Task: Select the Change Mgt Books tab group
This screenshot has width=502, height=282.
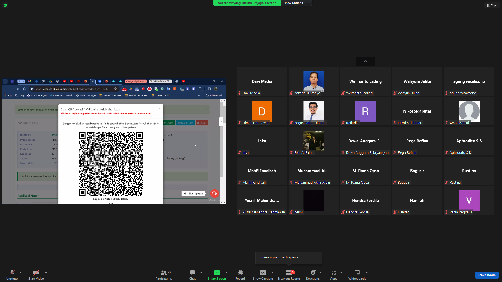Action: click(136, 81)
